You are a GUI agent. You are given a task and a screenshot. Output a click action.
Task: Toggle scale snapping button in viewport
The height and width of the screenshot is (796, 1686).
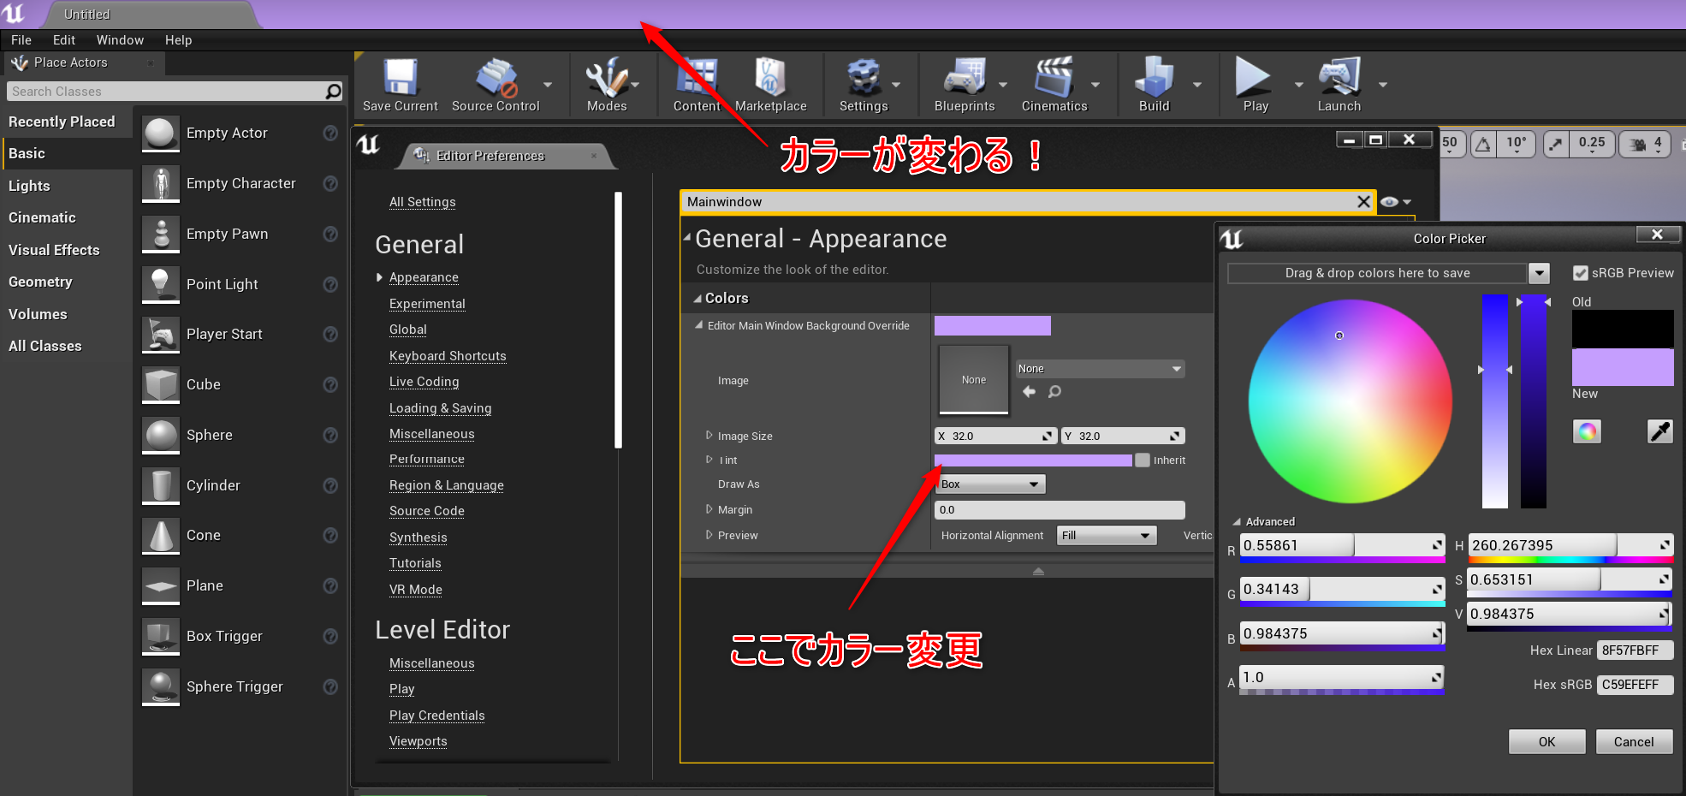click(x=1556, y=144)
